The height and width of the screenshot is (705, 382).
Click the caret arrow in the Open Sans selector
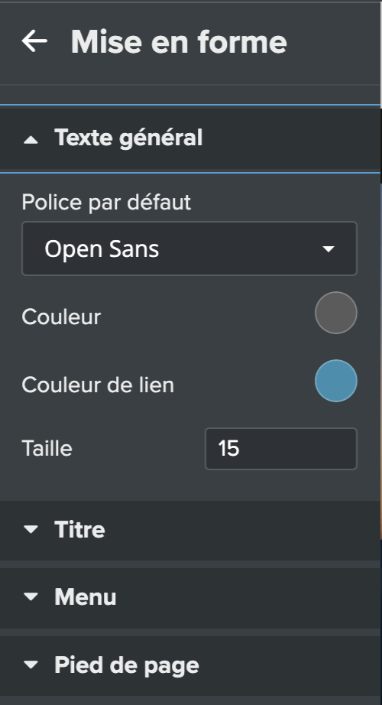click(329, 249)
